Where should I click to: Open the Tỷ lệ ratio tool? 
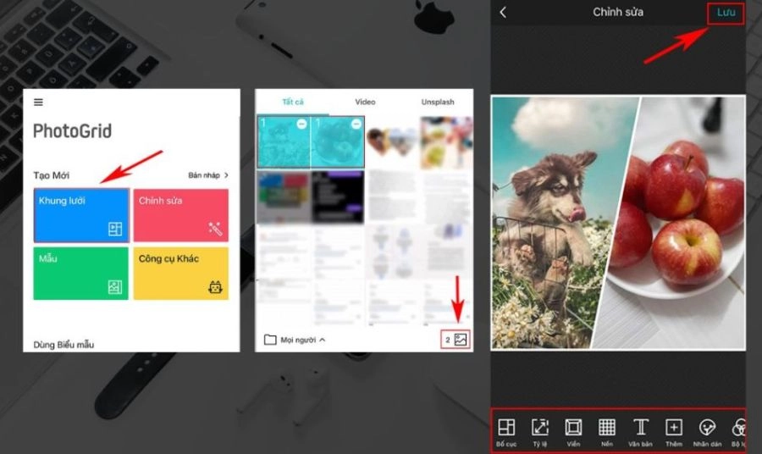(540, 432)
